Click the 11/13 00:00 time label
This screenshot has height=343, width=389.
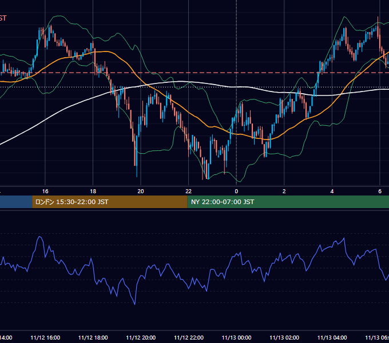tap(236, 338)
